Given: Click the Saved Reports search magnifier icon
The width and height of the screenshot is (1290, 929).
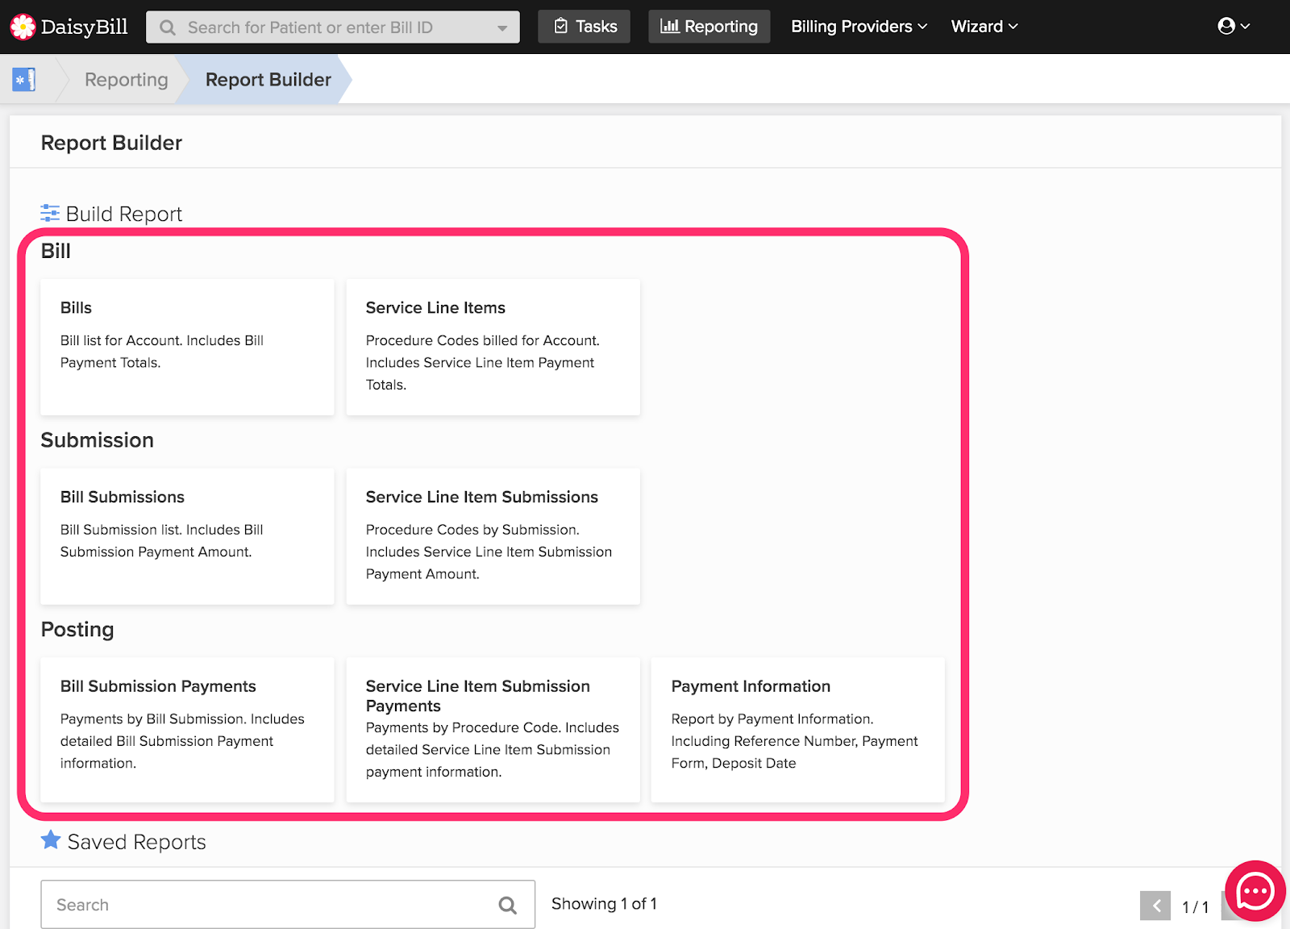Looking at the screenshot, I should (x=507, y=905).
